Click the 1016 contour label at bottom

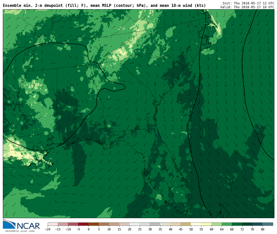(x=210, y=213)
